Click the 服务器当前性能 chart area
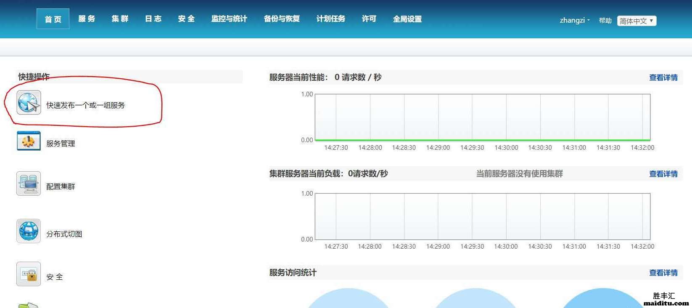Image resolution: width=692 pixels, height=308 pixels. click(483, 117)
